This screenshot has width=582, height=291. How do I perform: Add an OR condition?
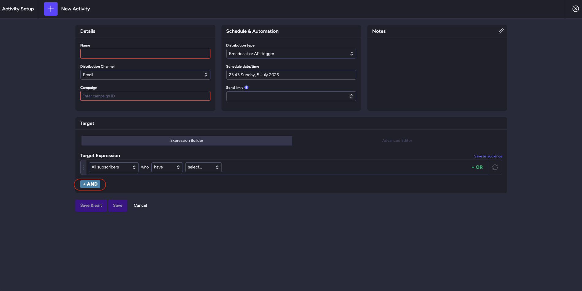477,167
